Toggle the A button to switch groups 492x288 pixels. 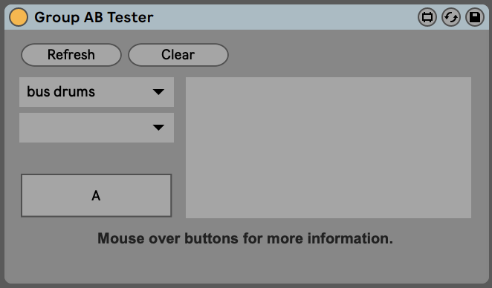pos(97,195)
